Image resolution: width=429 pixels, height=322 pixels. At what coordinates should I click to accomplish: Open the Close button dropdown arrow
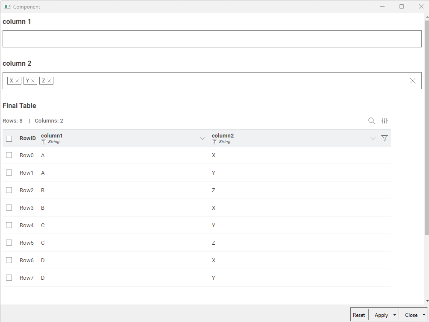click(423, 315)
